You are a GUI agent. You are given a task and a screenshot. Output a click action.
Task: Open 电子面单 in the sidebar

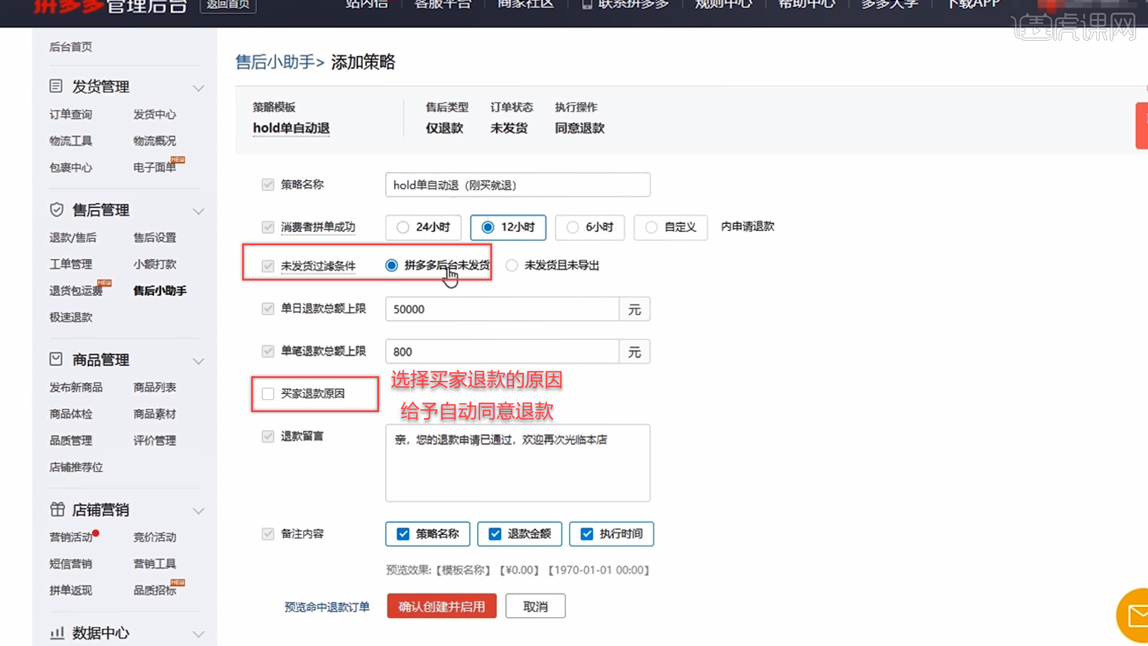click(154, 167)
